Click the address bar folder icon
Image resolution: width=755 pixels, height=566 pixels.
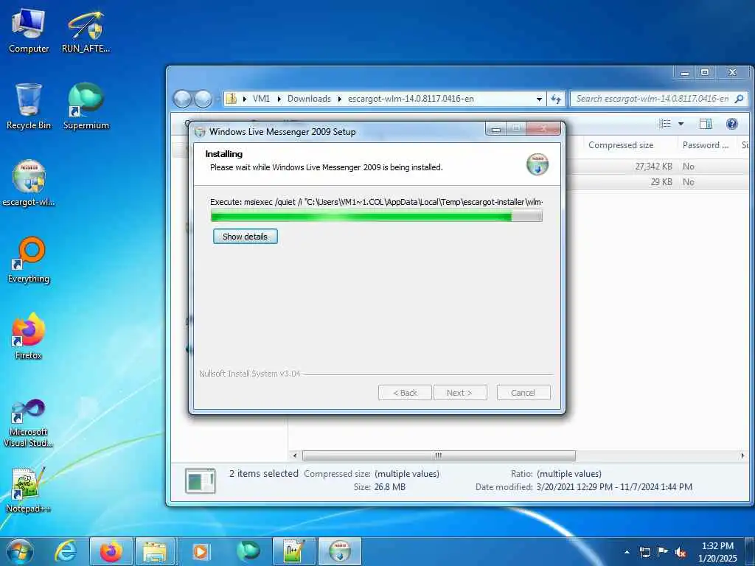tap(232, 99)
